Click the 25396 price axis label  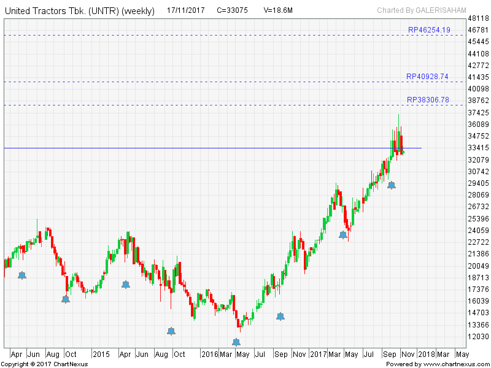478,219
